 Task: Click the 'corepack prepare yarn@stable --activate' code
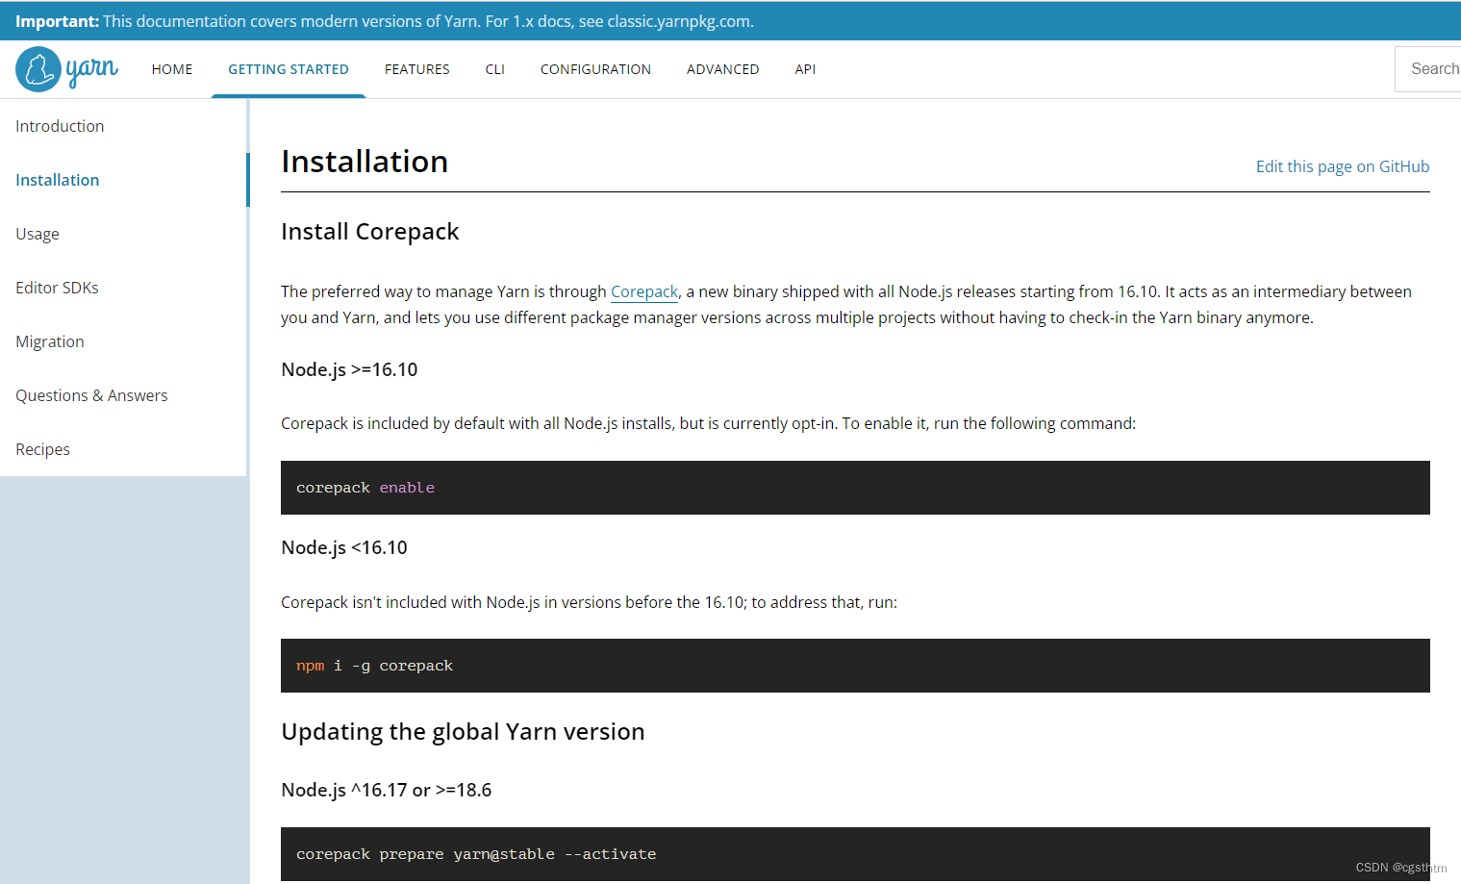click(476, 854)
